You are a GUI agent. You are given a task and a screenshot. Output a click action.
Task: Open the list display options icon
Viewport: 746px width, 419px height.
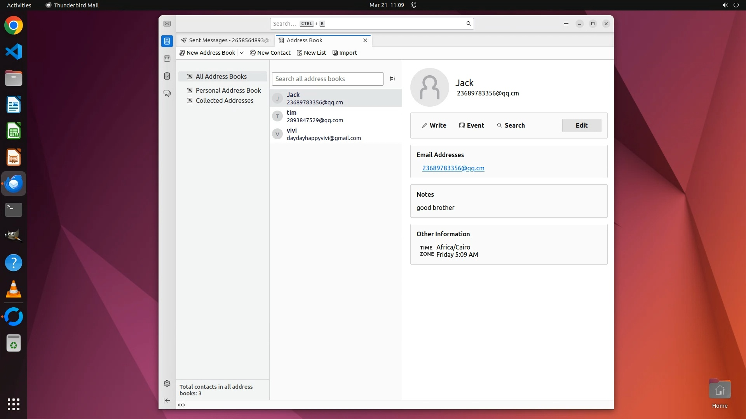[392, 79]
